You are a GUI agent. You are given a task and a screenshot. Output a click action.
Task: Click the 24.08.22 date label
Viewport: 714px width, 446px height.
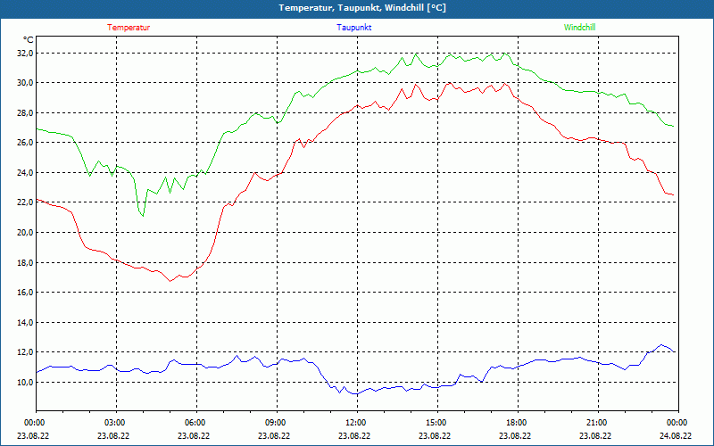(x=676, y=435)
